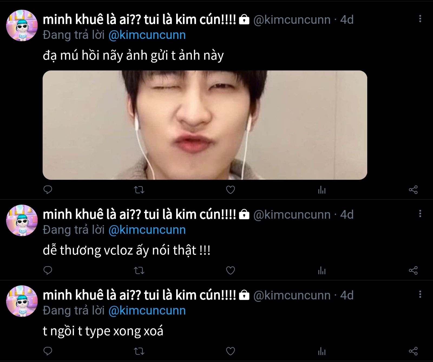The image size is (433, 362).
Task: Open more options for the photo tweet
Action: (420, 19)
